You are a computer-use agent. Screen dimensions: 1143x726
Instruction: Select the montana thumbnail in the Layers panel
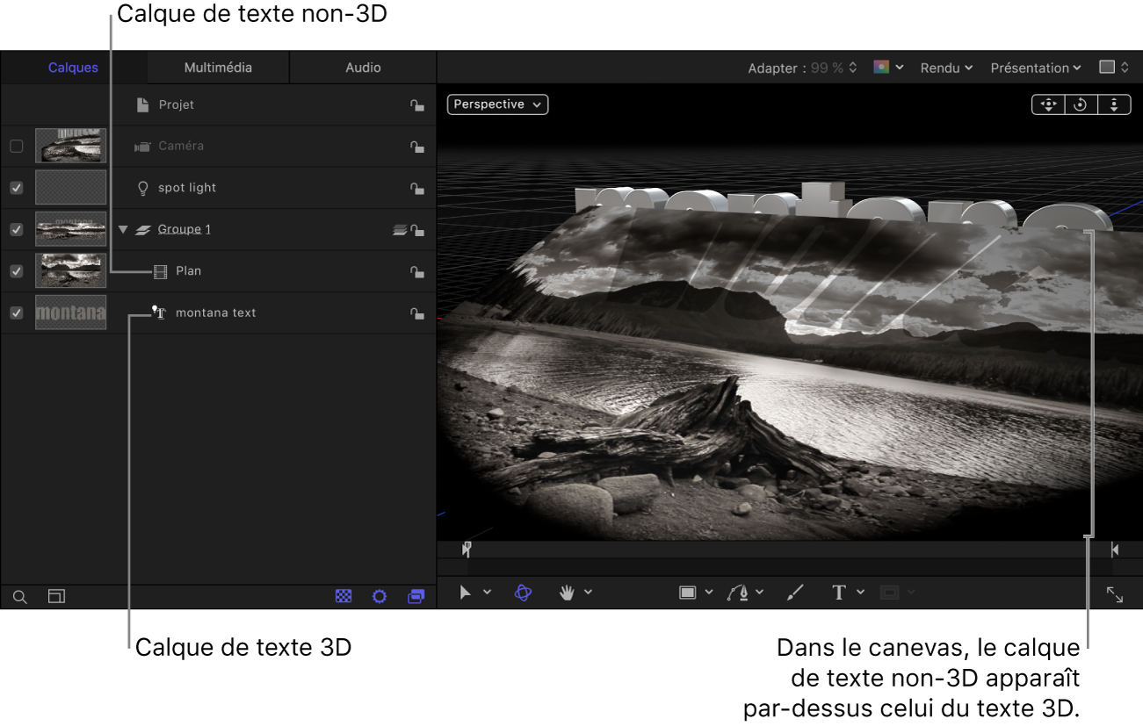point(70,313)
